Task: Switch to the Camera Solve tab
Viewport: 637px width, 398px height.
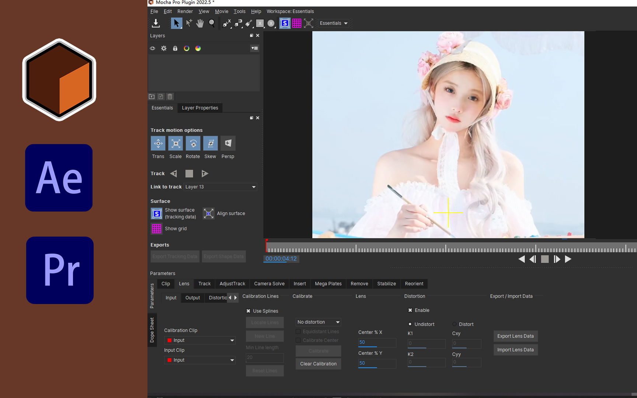Action: click(269, 284)
